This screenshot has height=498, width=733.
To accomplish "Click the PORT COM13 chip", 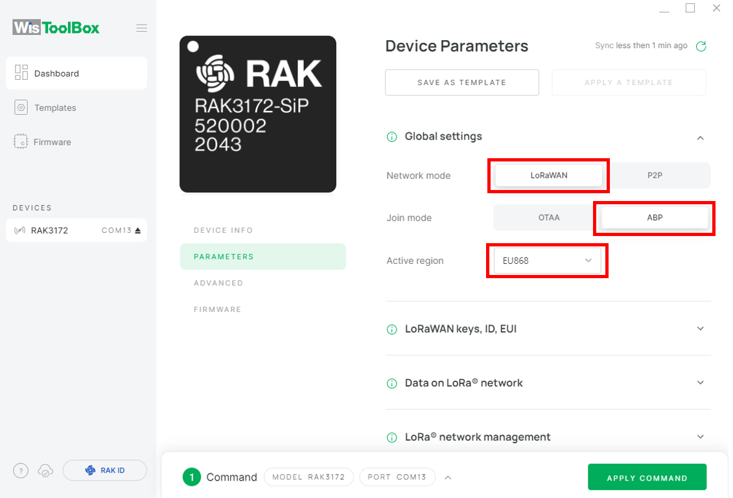I will [x=397, y=477].
